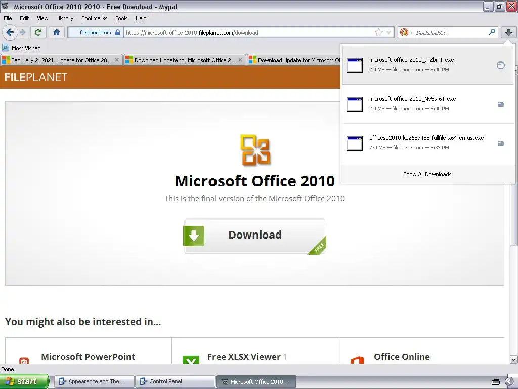518x389 pixels.
Task: Click file icon of officesp2010 download
Action: coord(355,143)
